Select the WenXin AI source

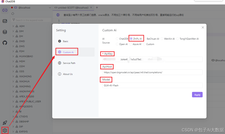(162, 39)
